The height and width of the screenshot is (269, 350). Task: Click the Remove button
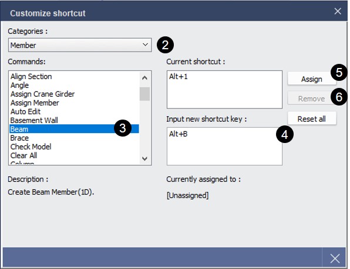click(312, 98)
